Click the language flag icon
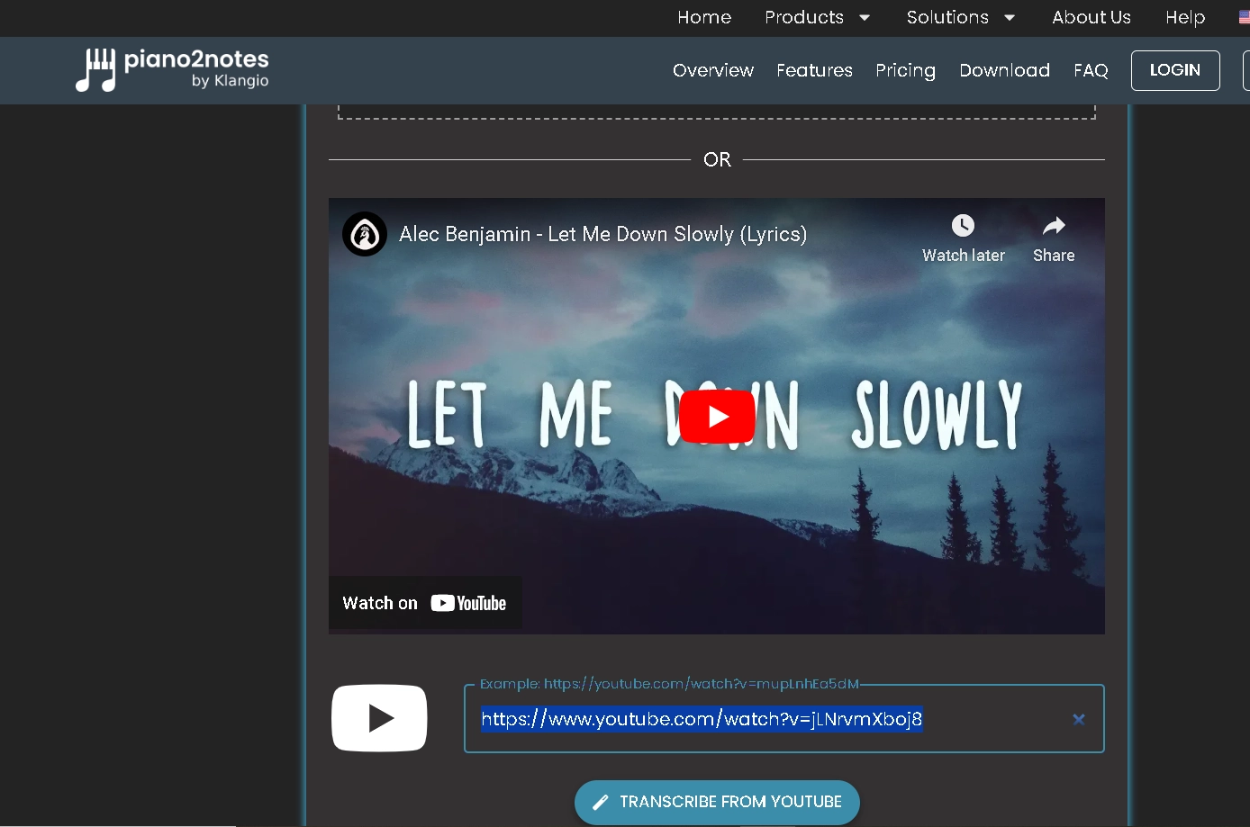Screen dimensions: 1250x827 pyautogui.click(x=1244, y=17)
